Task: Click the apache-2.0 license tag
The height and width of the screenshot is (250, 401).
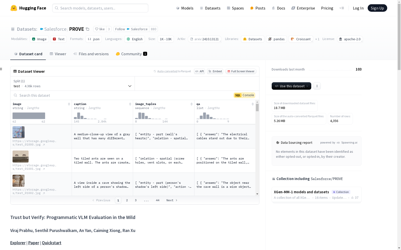Action: [350, 39]
